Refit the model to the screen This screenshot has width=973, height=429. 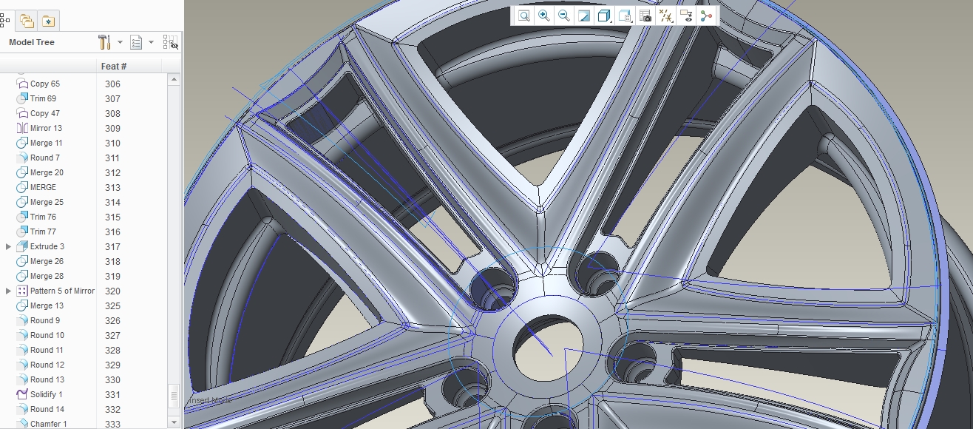[x=523, y=16]
